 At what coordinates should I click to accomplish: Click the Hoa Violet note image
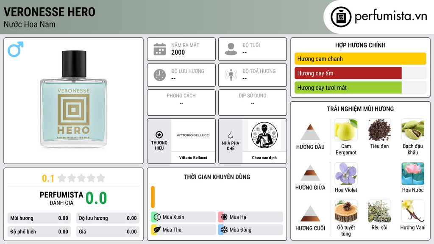(346, 174)
